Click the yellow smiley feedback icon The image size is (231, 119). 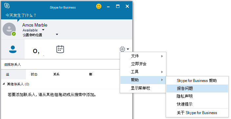pyautogui.click(x=99, y=6)
